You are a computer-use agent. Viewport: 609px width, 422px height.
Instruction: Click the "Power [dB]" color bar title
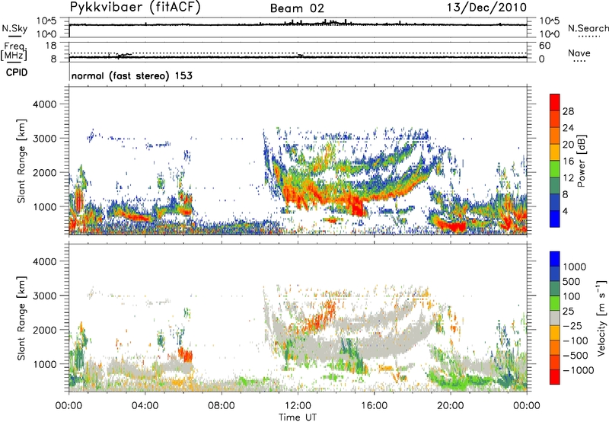581,161
